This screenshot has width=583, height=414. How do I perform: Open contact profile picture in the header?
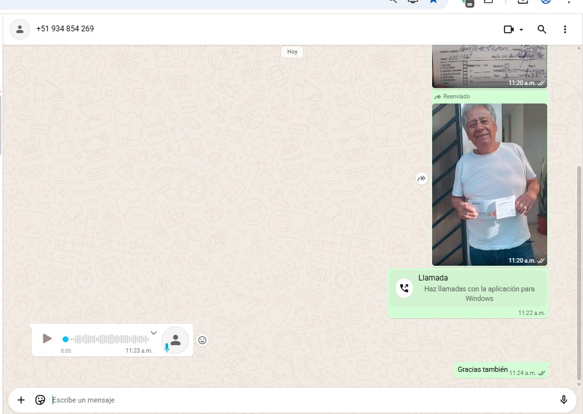tap(20, 29)
